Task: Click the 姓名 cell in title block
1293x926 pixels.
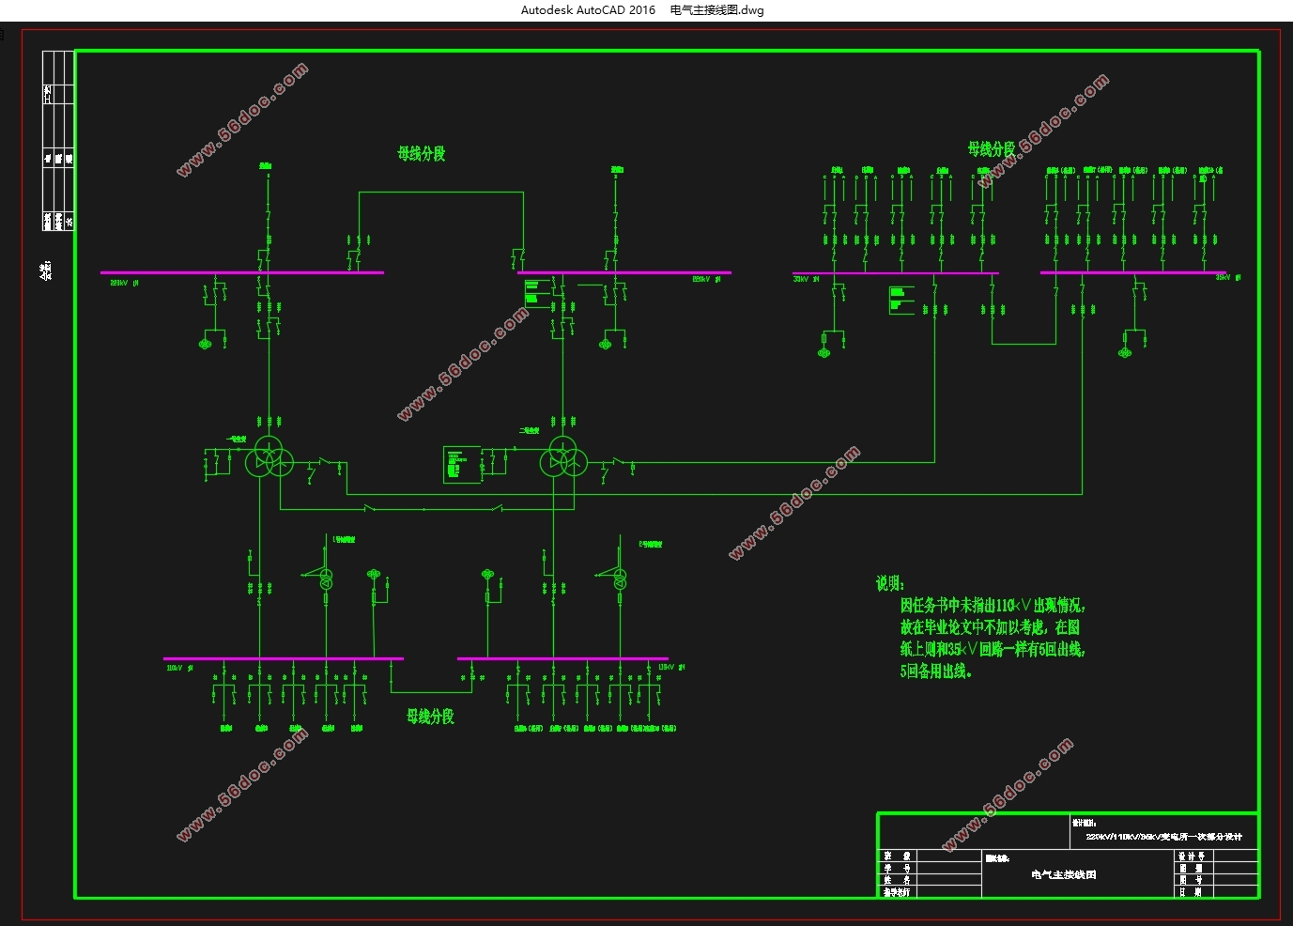Action: point(897,880)
